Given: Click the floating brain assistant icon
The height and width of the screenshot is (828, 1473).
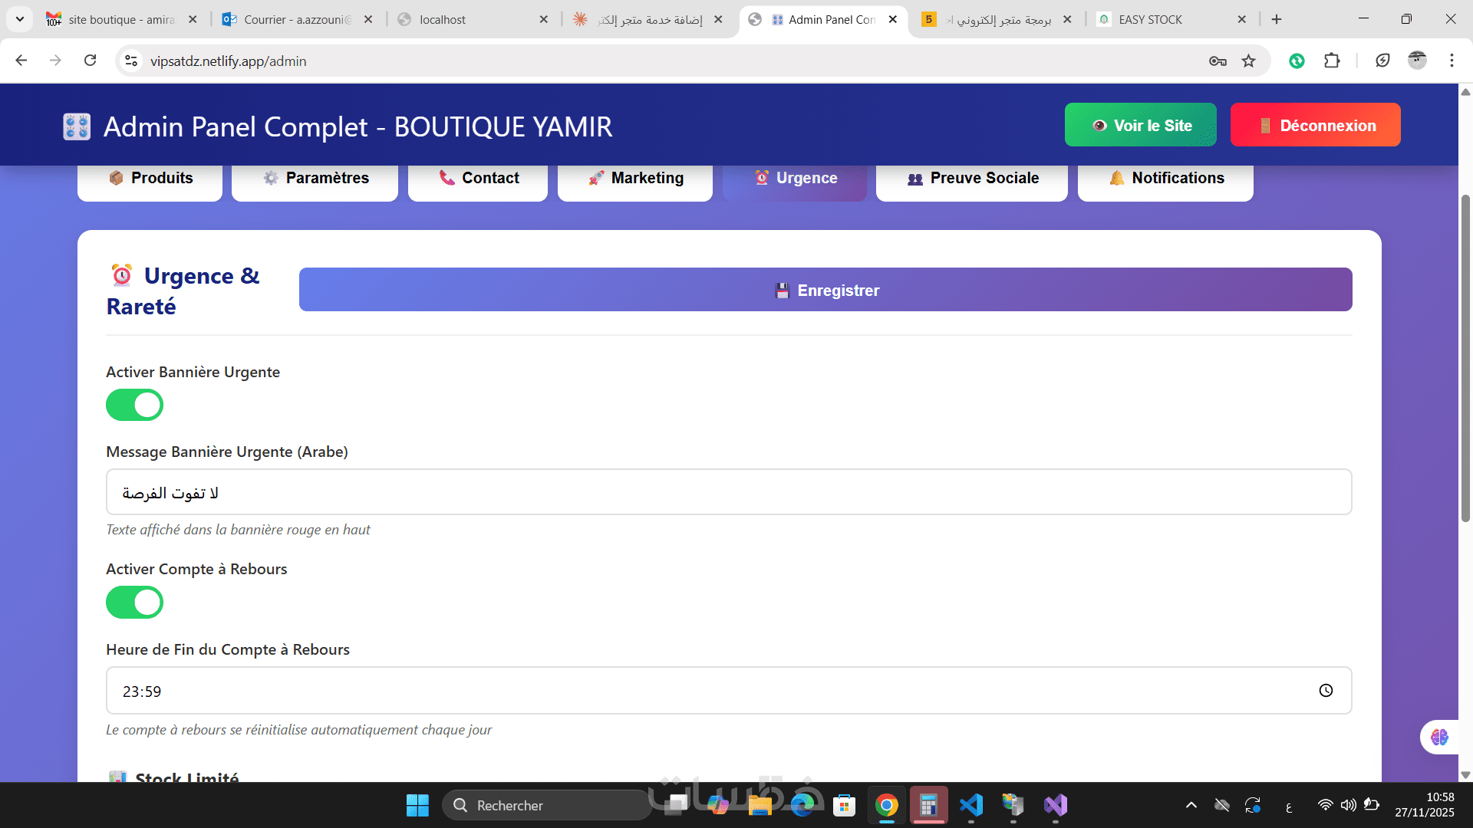Looking at the screenshot, I should [1439, 738].
